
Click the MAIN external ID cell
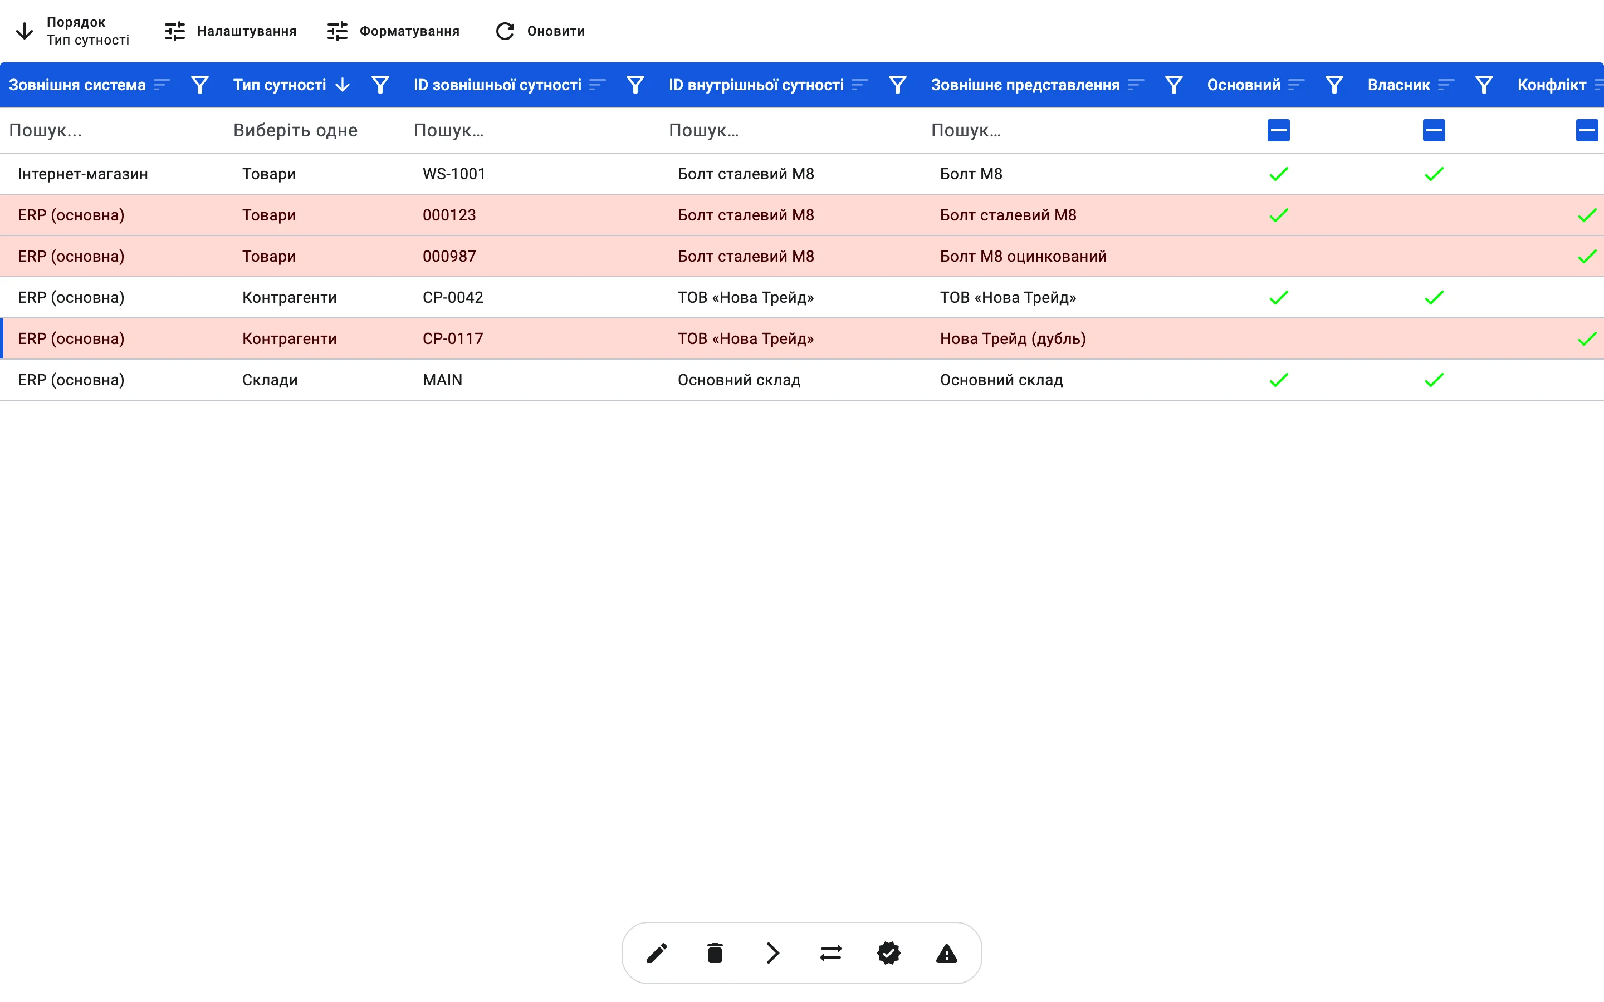click(442, 380)
